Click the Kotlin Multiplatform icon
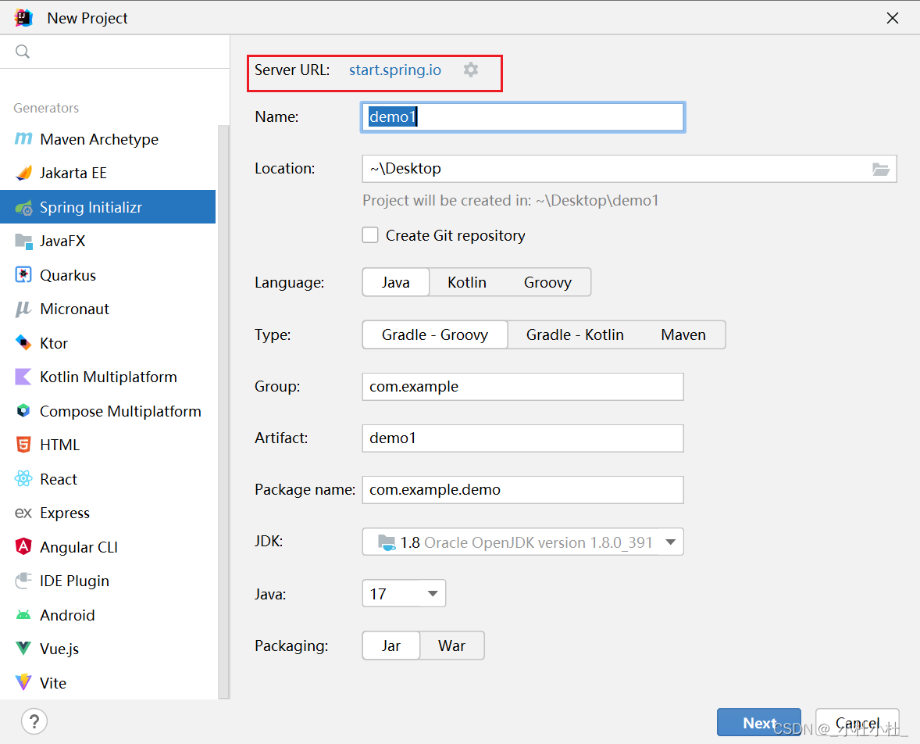The height and width of the screenshot is (744, 920). [23, 377]
